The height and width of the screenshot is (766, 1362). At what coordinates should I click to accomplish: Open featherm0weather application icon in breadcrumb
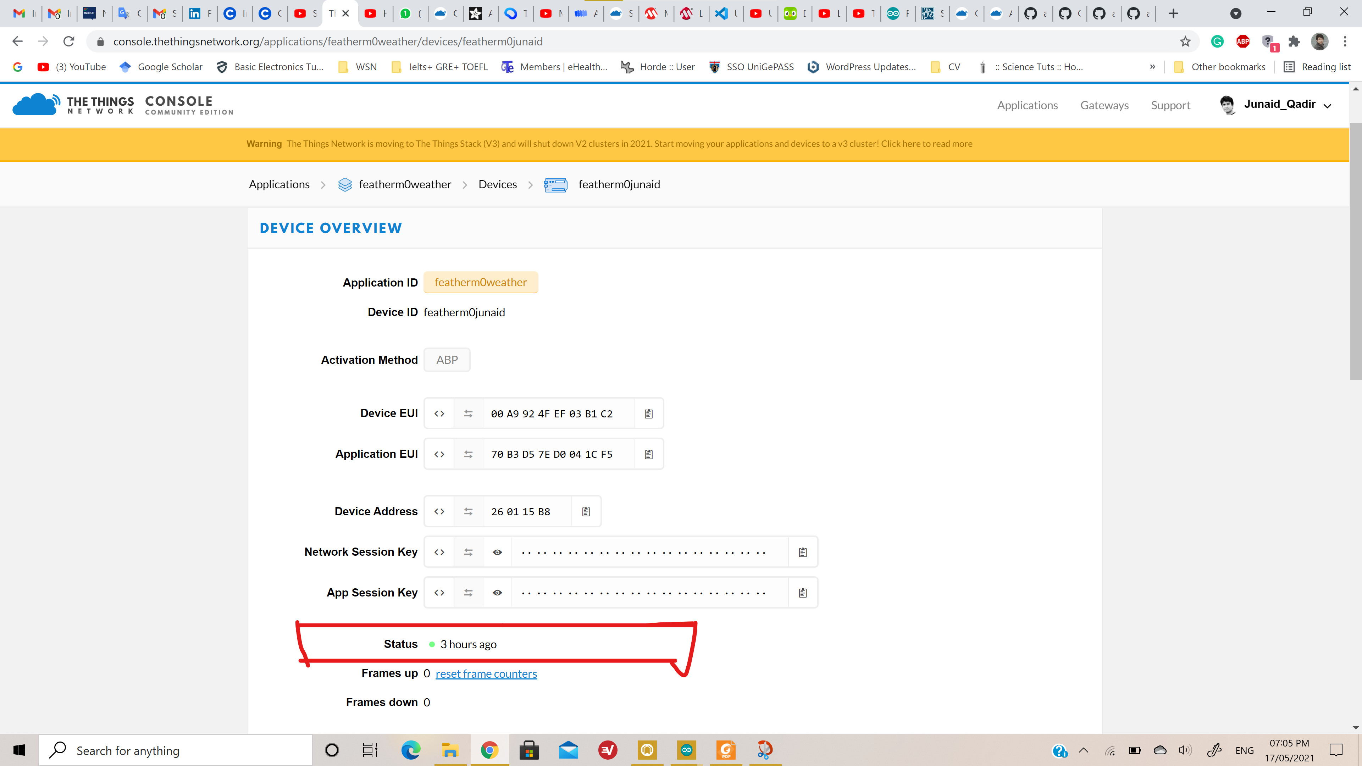(x=345, y=184)
